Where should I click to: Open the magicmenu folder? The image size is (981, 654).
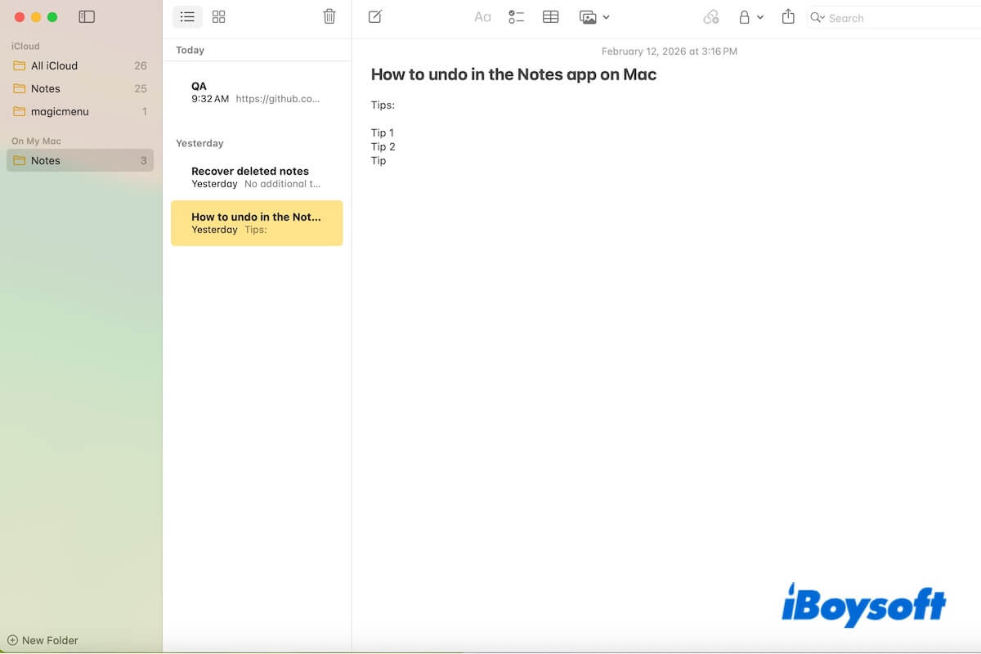(60, 111)
